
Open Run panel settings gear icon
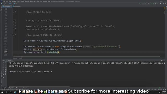point(162,60)
